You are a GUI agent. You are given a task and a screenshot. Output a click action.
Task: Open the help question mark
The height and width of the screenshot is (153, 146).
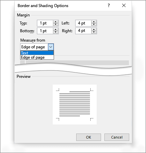109,5
